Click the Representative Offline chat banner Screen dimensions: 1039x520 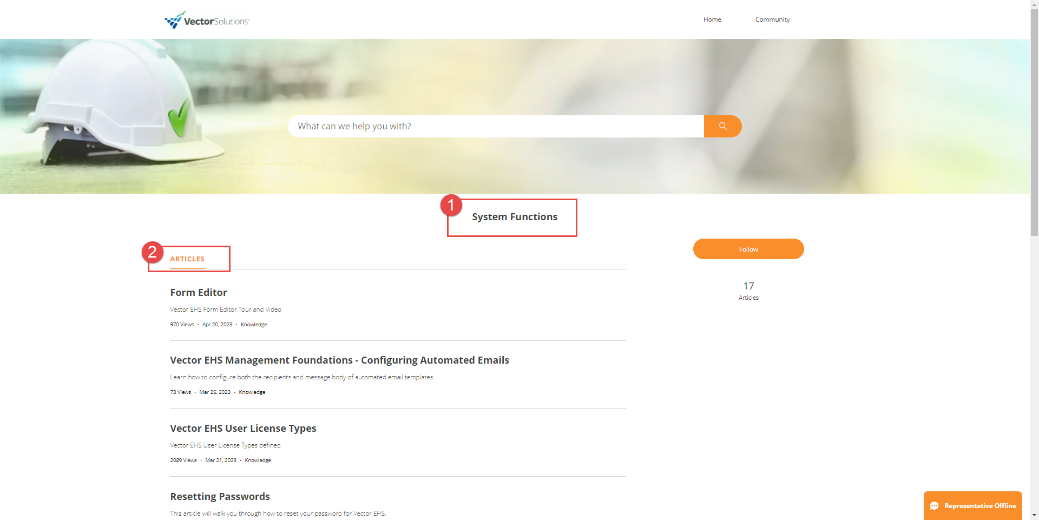979,505
